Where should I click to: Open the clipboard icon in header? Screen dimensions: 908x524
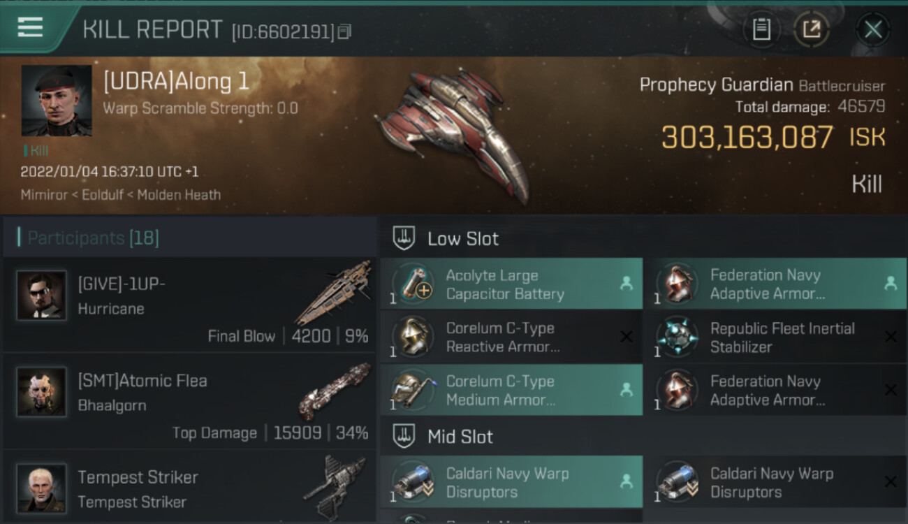point(761,29)
